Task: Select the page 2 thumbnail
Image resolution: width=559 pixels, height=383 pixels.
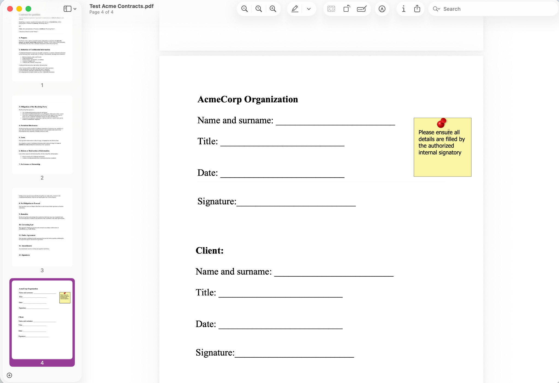Action: (x=42, y=135)
